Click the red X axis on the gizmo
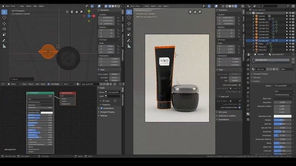The height and width of the screenshot is (166, 296). coord(94,16)
